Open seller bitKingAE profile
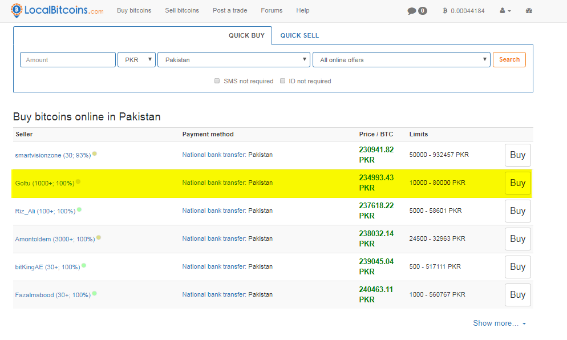 [48, 267]
